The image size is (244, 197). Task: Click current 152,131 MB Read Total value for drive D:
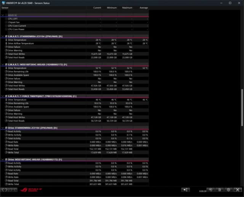[95, 149]
